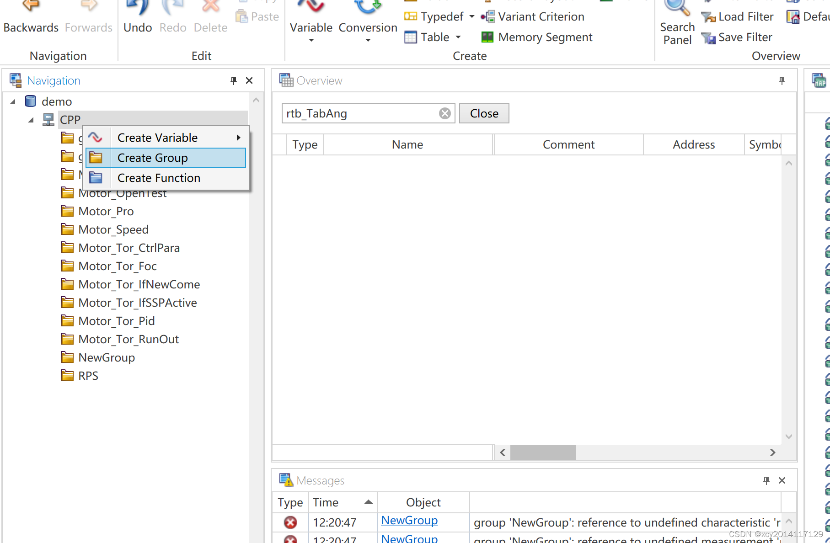This screenshot has height=543, width=830.
Task: Choose Create Function in context menu
Action: [x=166, y=178]
